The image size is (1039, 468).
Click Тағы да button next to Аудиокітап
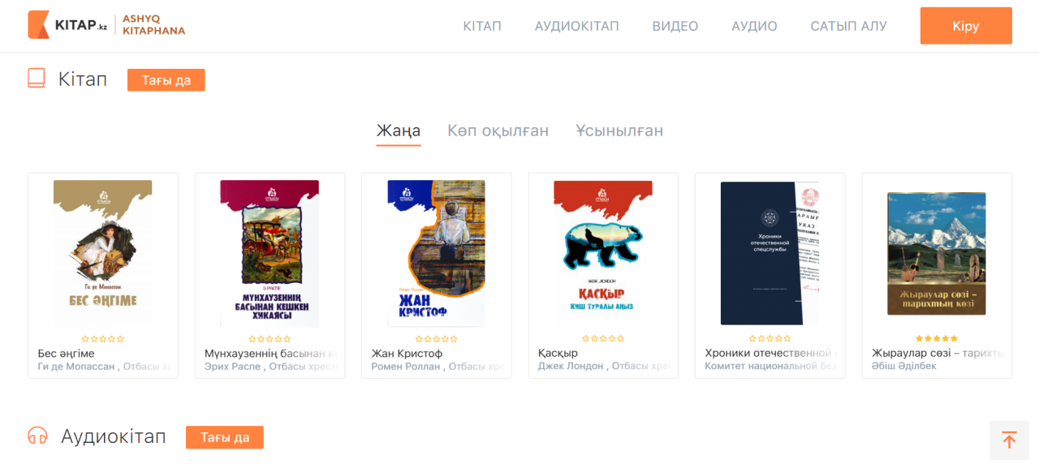(225, 437)
